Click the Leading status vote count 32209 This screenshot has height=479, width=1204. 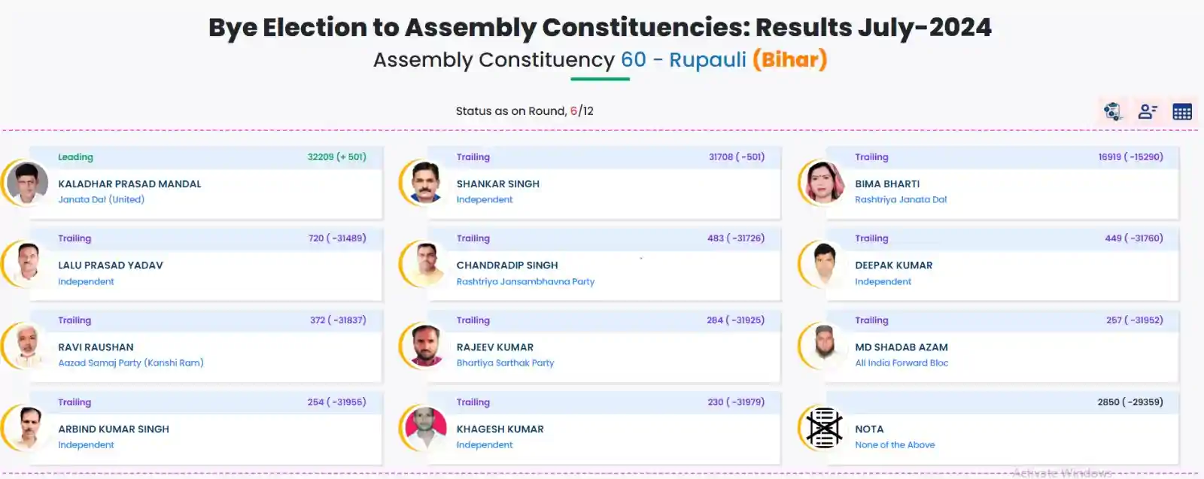click(321, 157)
